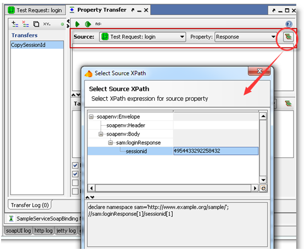Select the CopySessionId transfer

click(x=37, y=45)
